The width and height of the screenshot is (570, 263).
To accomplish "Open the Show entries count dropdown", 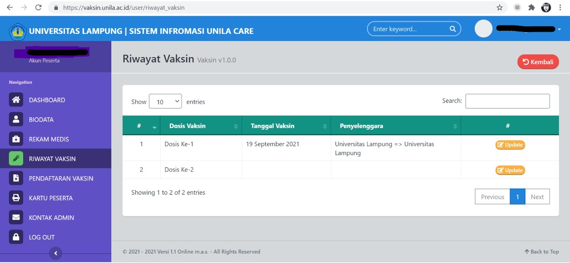I will [165, 102].
